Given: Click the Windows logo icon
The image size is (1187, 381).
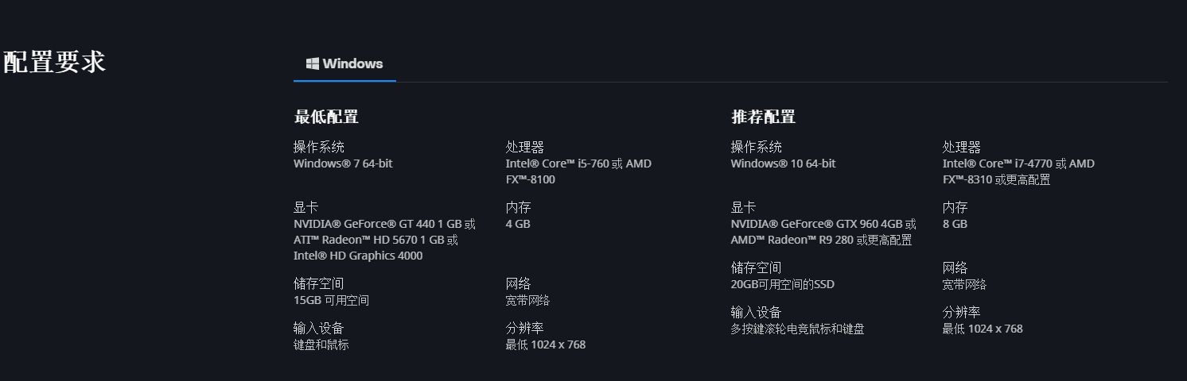Looking at the screenshot, I should [x=313, y=63].
